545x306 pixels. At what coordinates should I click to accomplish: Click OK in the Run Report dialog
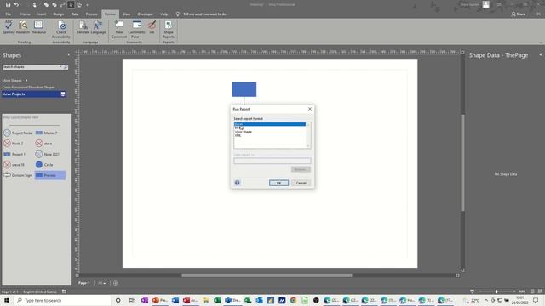pos(278,183)
